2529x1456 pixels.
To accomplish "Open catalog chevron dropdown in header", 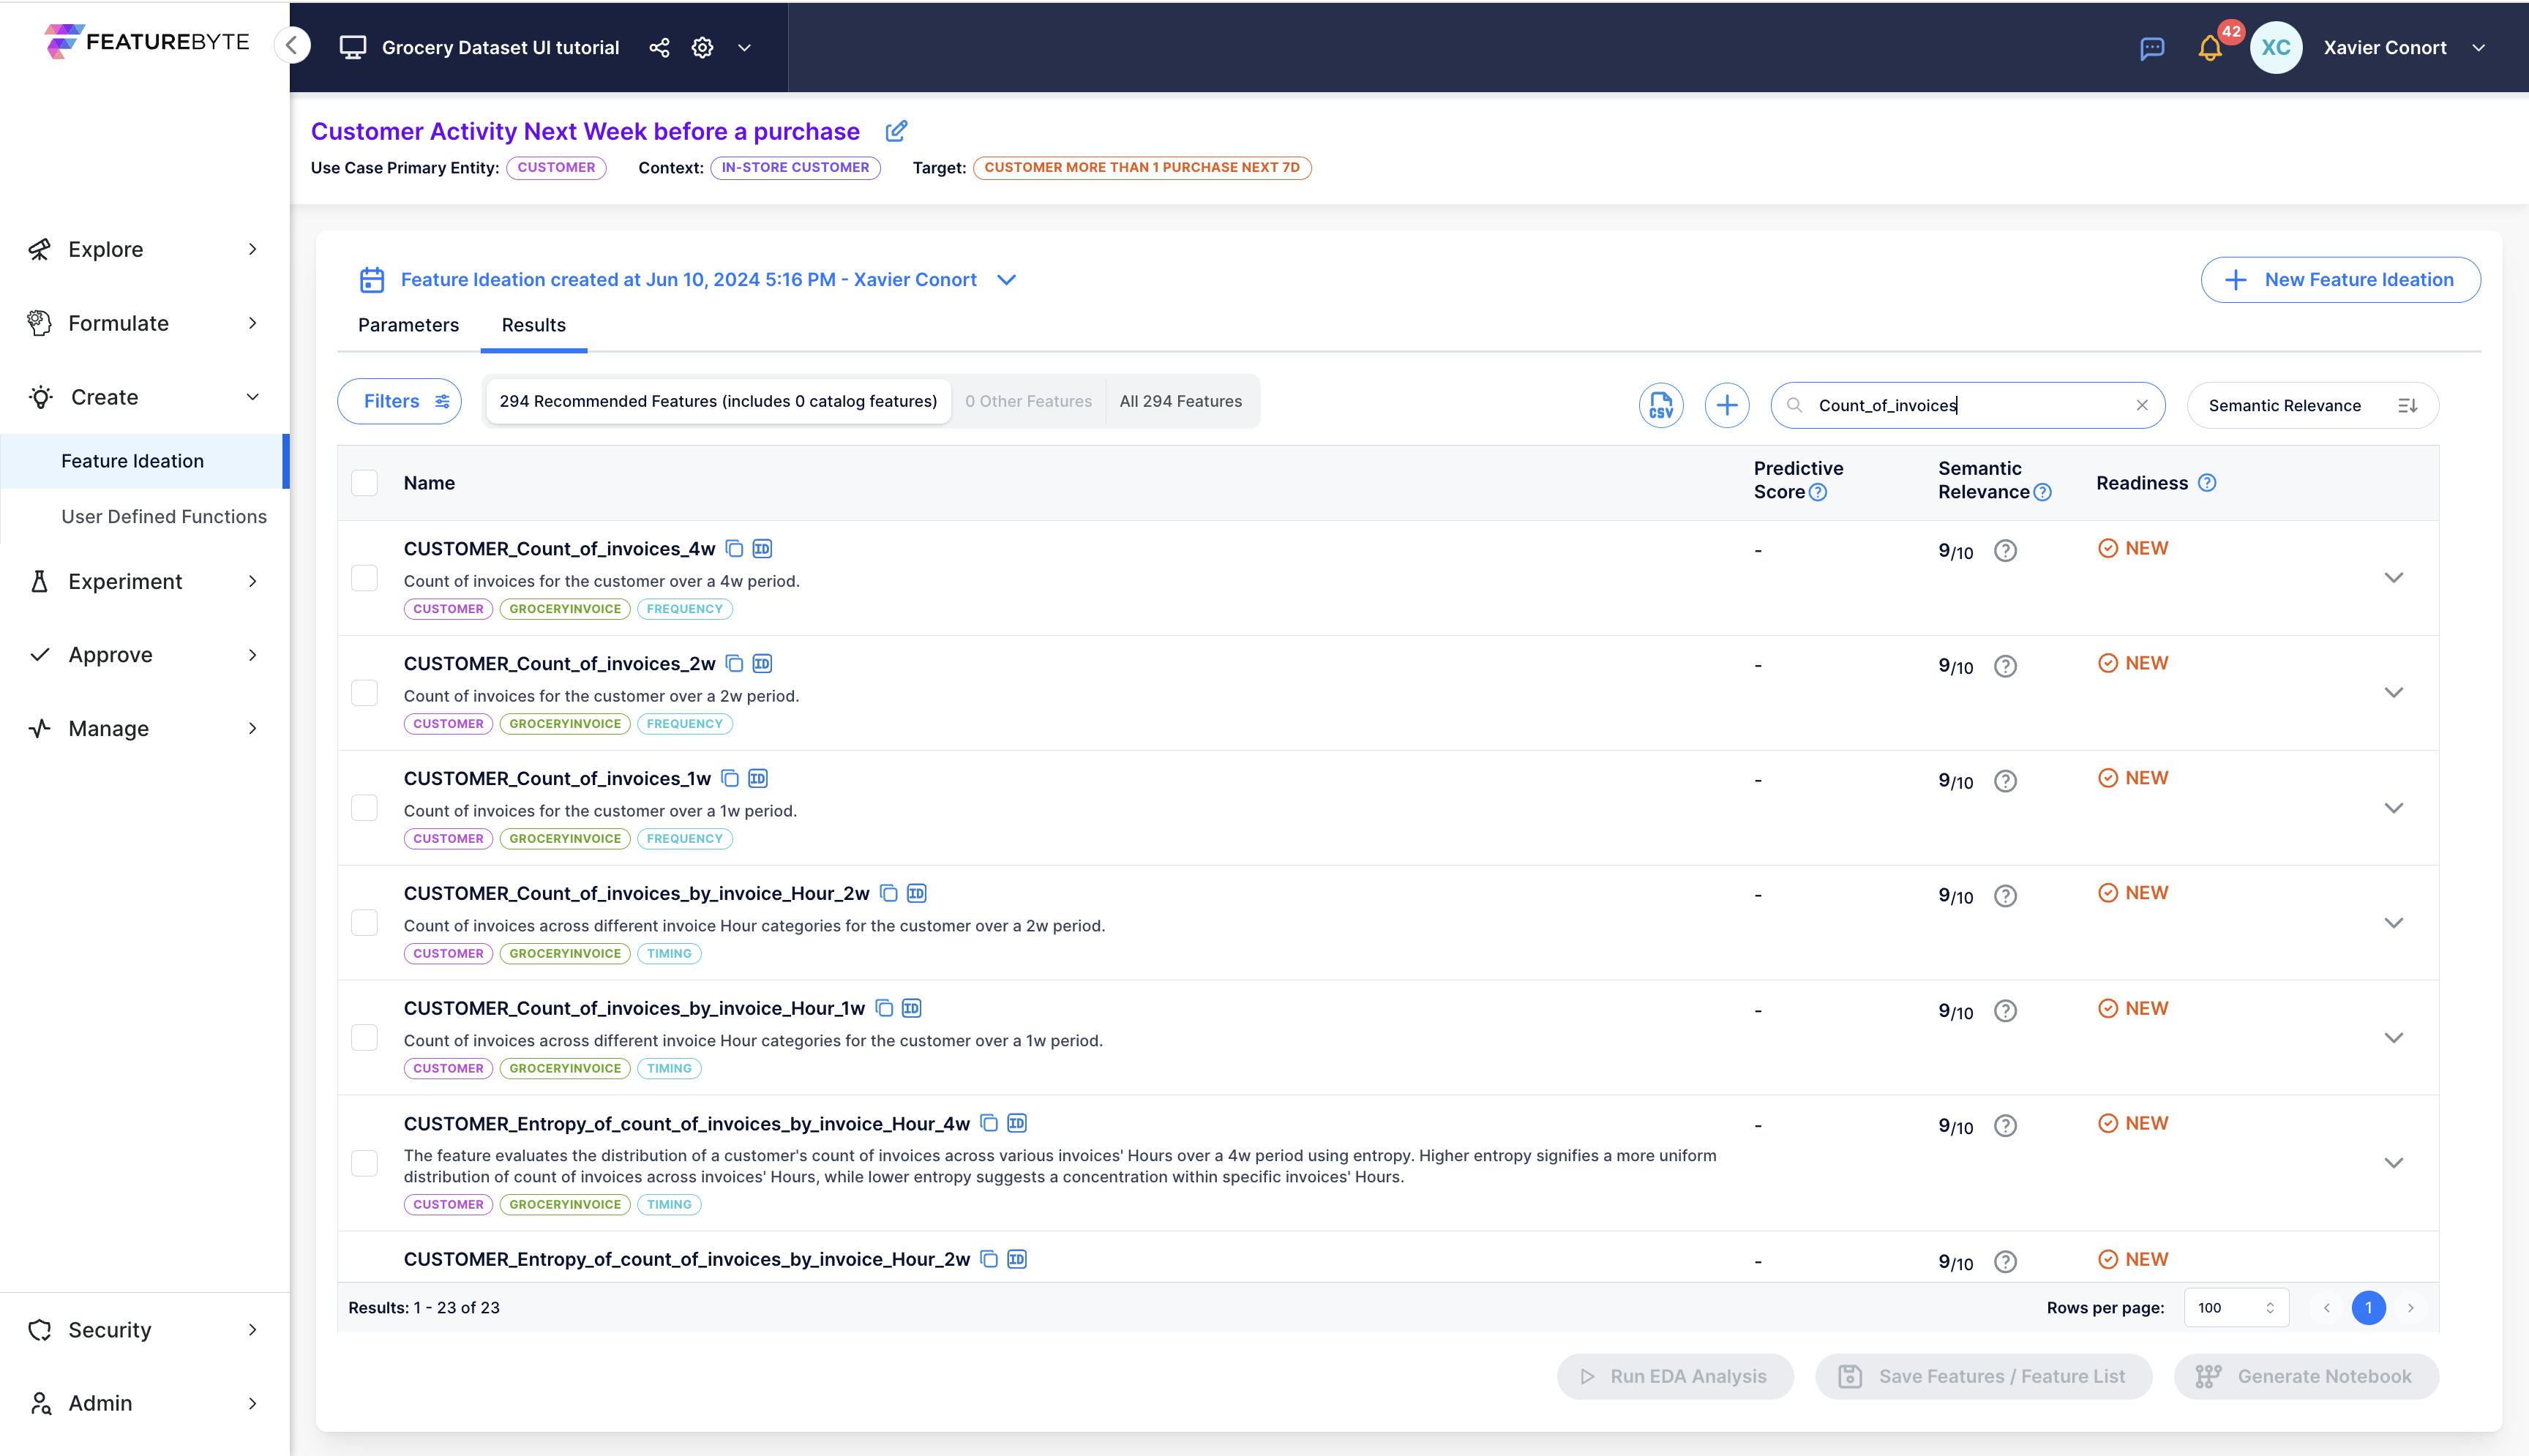I will coord(744,47).
